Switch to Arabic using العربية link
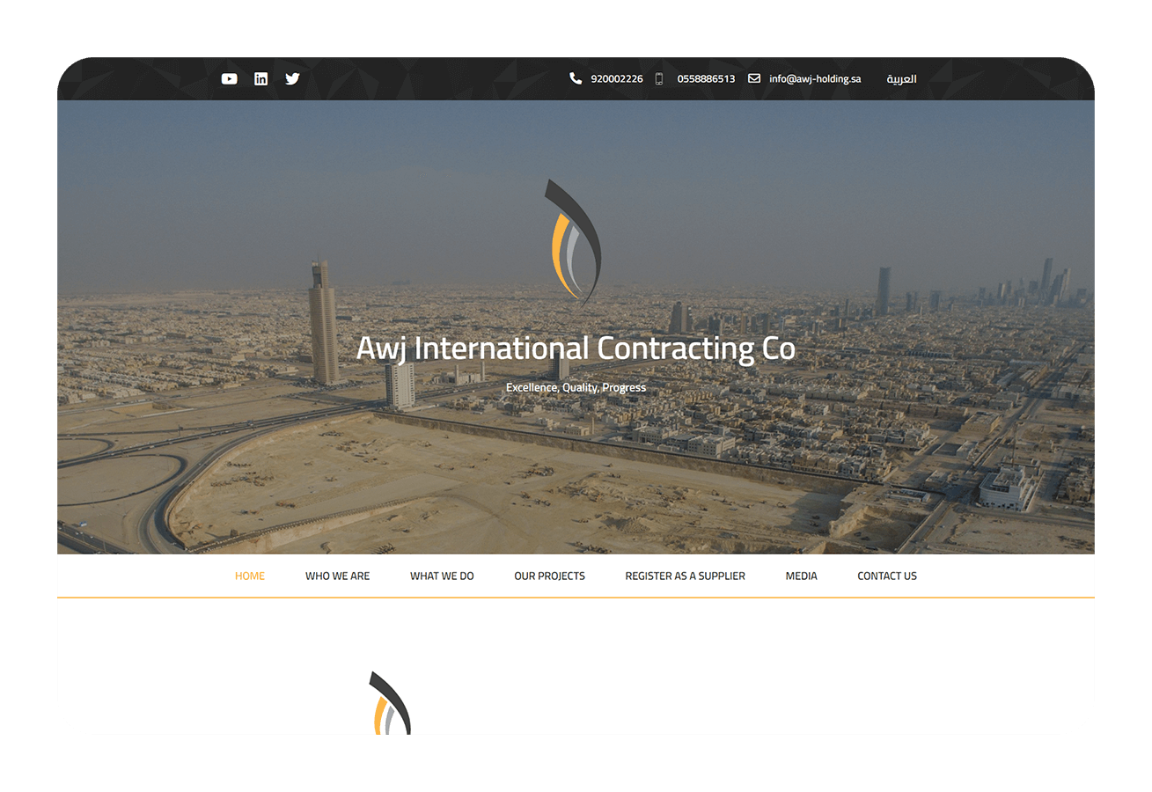This screenshot has height=792, width=1152. 901,78
